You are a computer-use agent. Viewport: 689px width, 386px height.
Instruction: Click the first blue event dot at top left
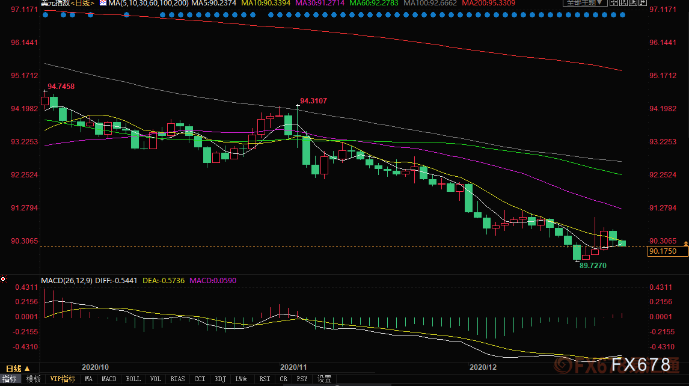click(45, 14)
